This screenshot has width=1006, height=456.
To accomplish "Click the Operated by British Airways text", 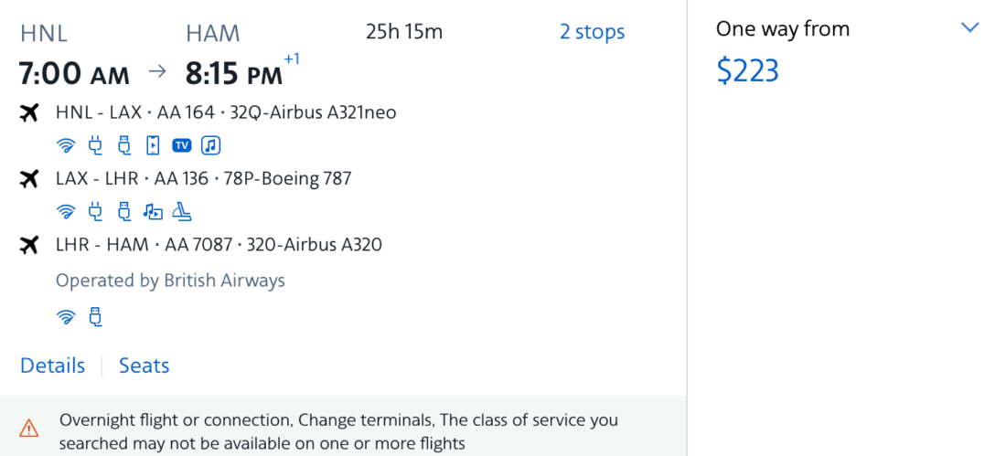I will (x=170, y=281).
